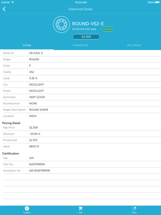Select Shape Description value ROUND SHAPE
Screen dimensions: 161x215
[x=38, y=110]
